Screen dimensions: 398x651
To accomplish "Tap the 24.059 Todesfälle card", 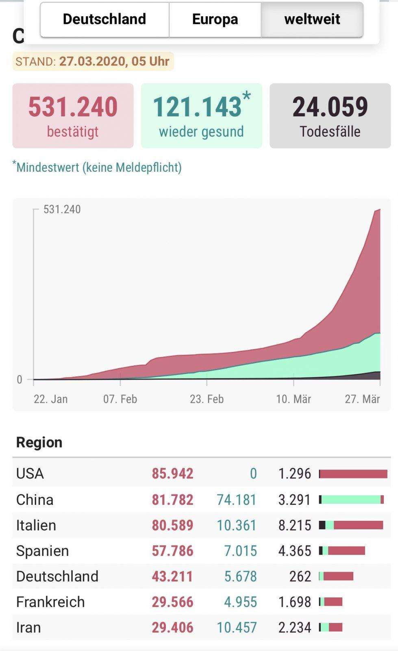I will (x=330, y=116).
